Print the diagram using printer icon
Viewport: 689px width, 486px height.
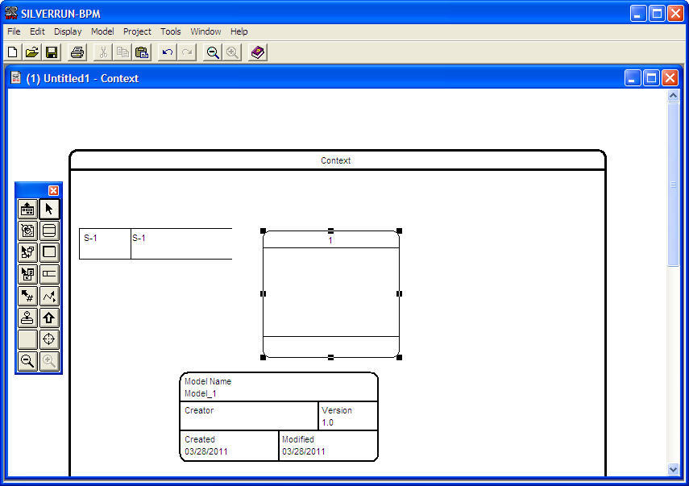(x=77, y=52)
